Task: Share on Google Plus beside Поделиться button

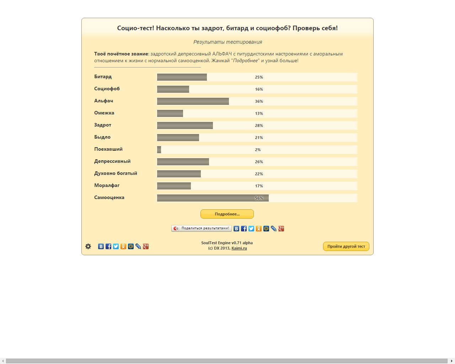Action: [281, 229]
